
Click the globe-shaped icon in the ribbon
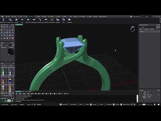(63, 20)
